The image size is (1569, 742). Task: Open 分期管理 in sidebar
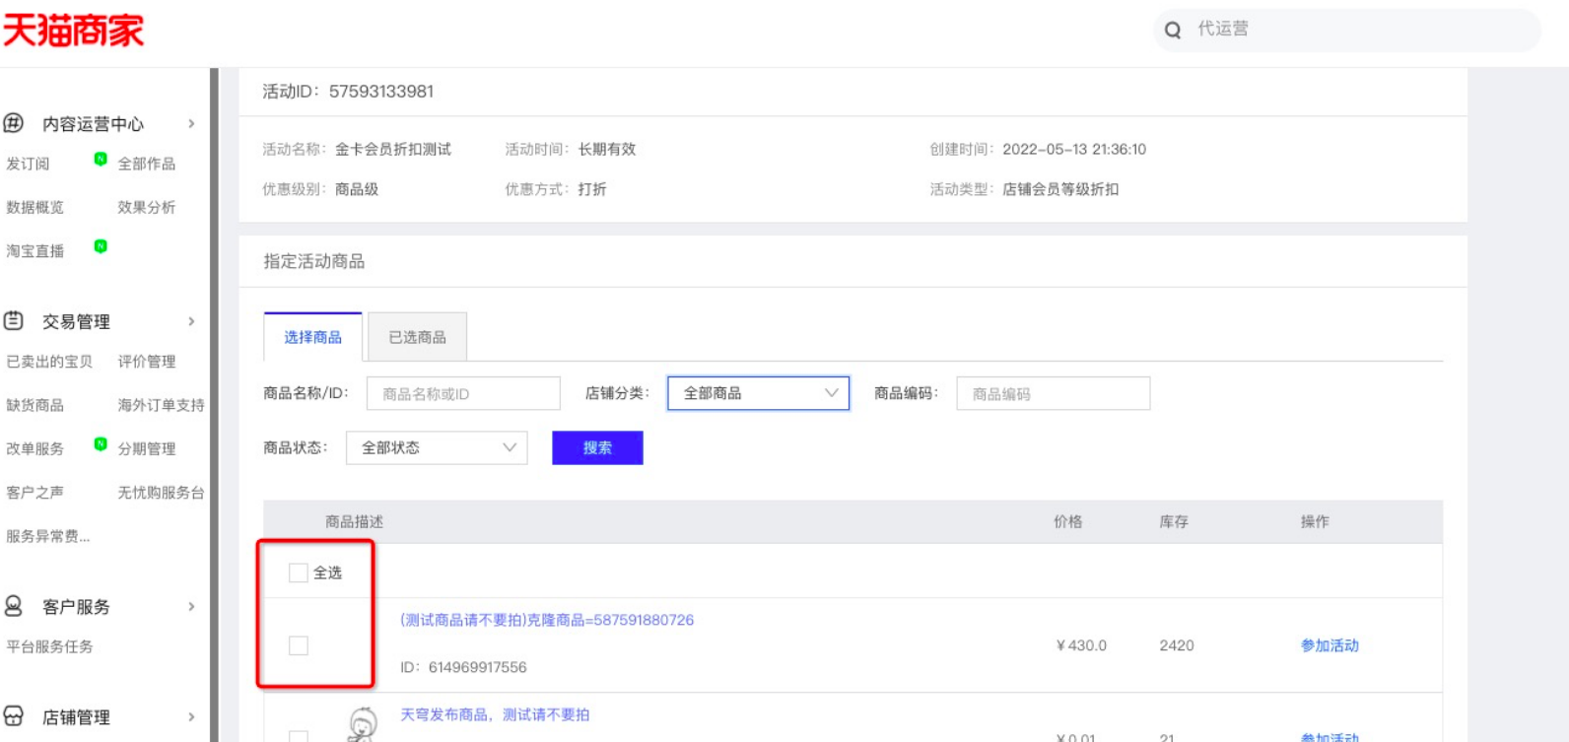tap(147, 448)
